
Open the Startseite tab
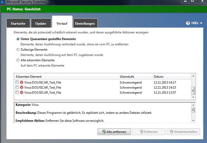click(x=18, y=23)
